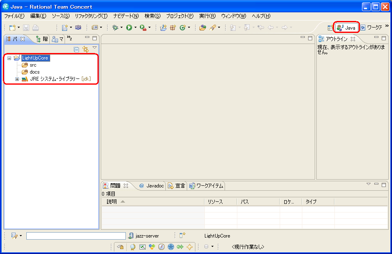392x254 pixels.
Task: Click the Print toolbar icon
Action: pos(35,28)
